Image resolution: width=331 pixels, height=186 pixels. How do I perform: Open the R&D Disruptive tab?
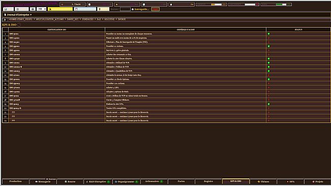98,181
